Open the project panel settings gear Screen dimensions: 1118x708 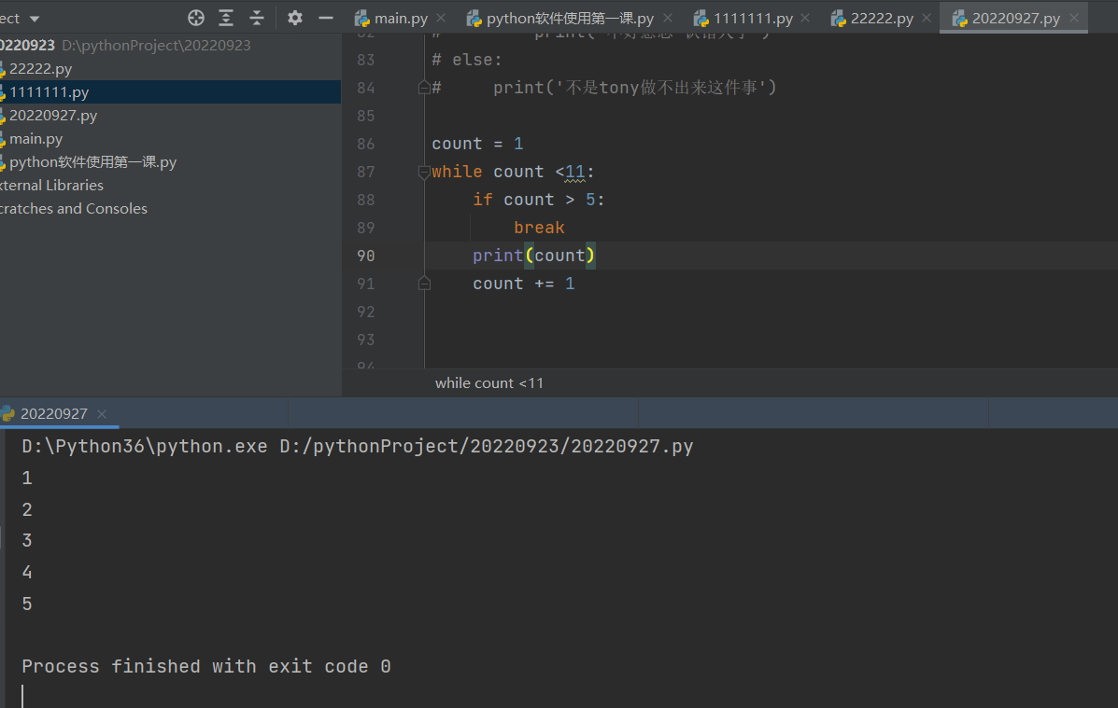point(295,18)
